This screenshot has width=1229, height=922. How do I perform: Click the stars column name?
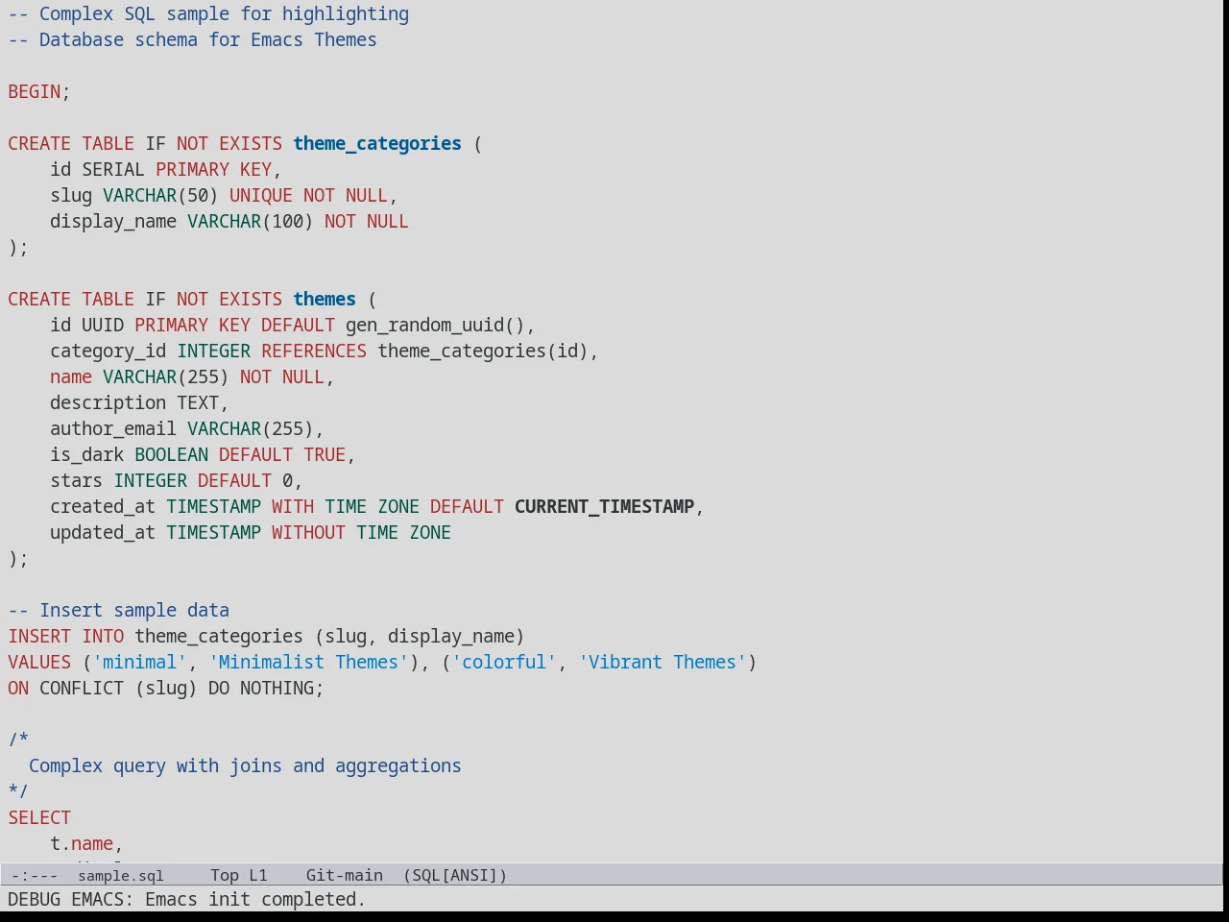pyautogui.click(x=77, y=481)
